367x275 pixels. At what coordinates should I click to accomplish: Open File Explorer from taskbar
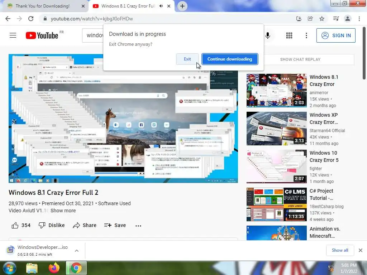(32, 268)
